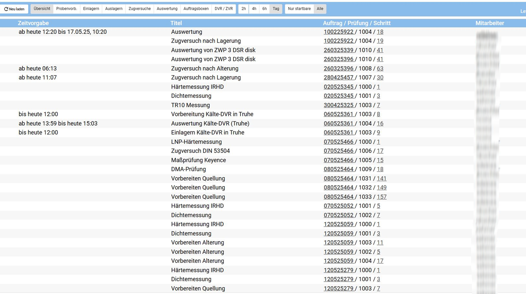Click step link 141 for Vorbereiten Quellung
The image size is (526, 294).
pyautogui.click(x=381, y=178)
